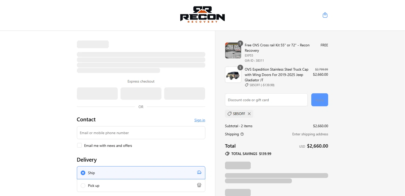This screenshot has width=405, height=196.
Task: Click the Total amount $2,660.00
Action: [x=317, y=146]
